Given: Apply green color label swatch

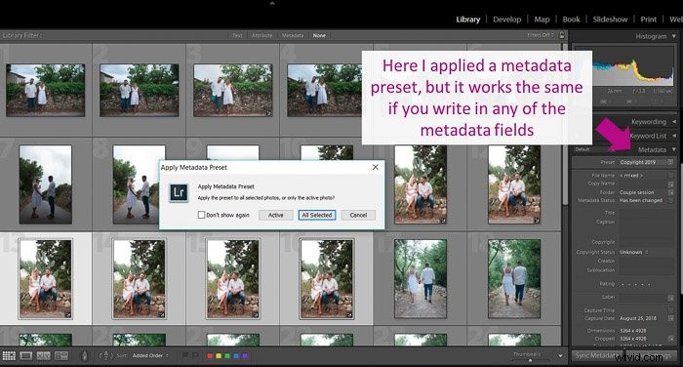Looking at the screenshot, I should 227,355.
